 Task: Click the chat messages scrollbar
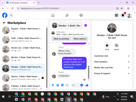89,72
